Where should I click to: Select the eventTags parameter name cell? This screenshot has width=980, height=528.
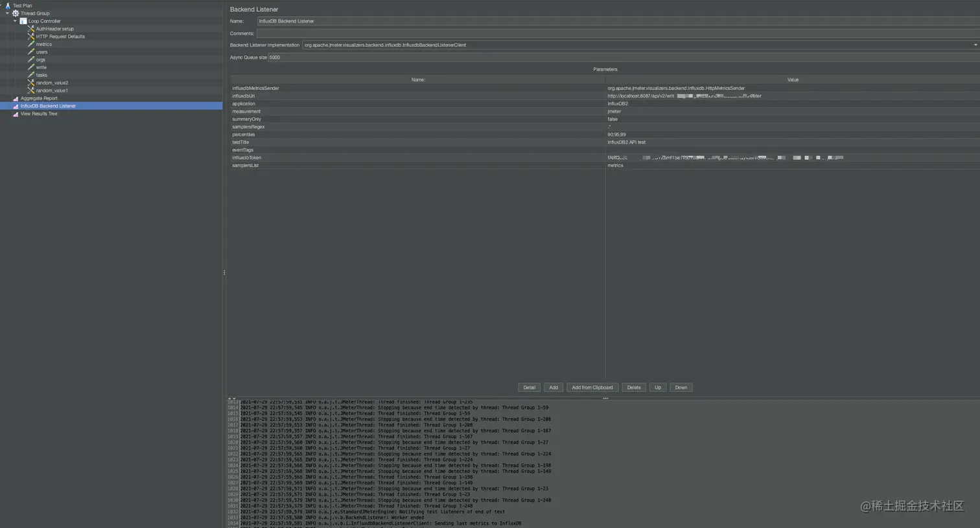click(418, 150)
